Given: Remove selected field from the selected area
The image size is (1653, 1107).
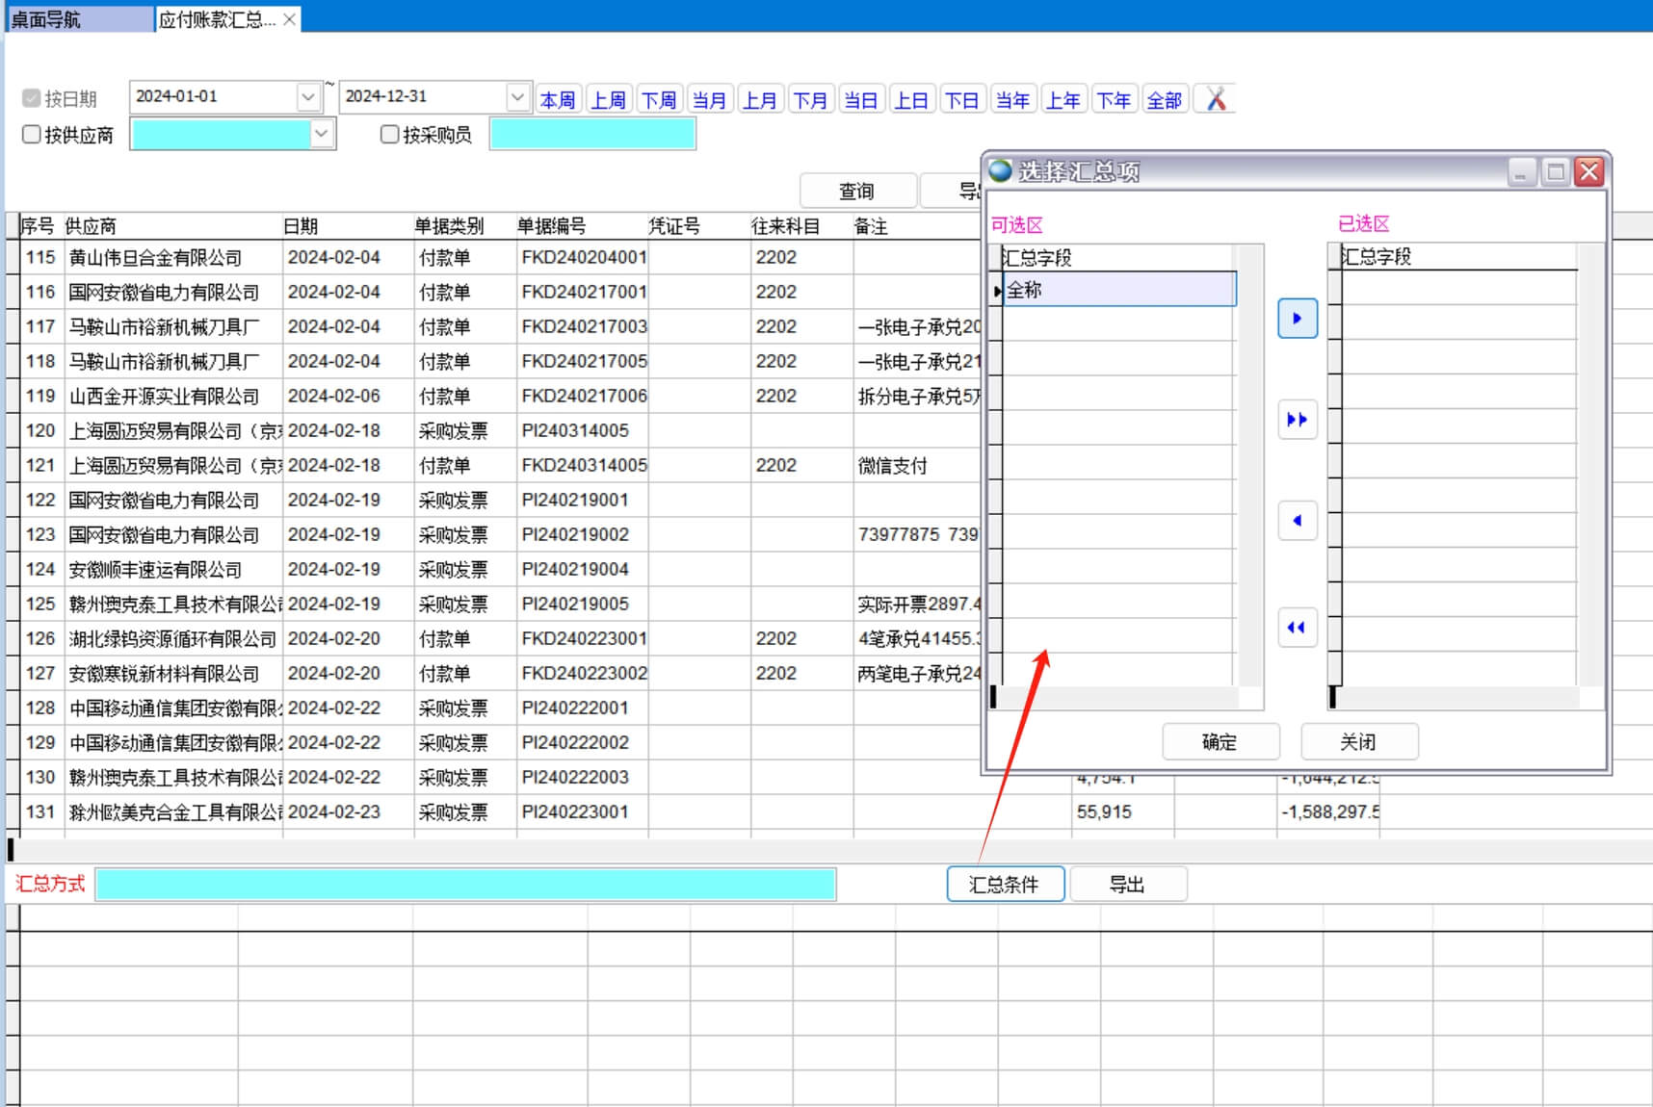Looking at the screenshot, I should pyautogui.click(x=1297, y=521).
